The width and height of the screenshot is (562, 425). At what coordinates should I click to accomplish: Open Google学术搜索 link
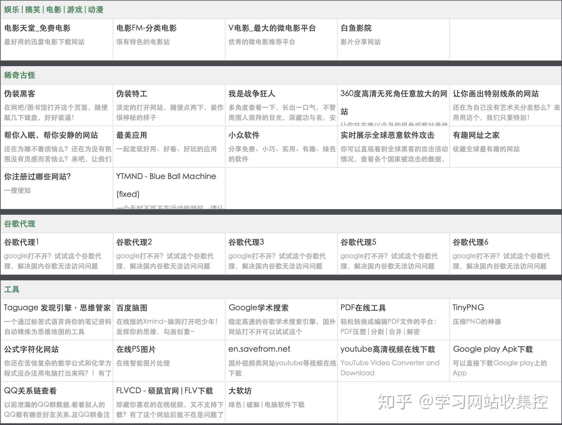259,308
